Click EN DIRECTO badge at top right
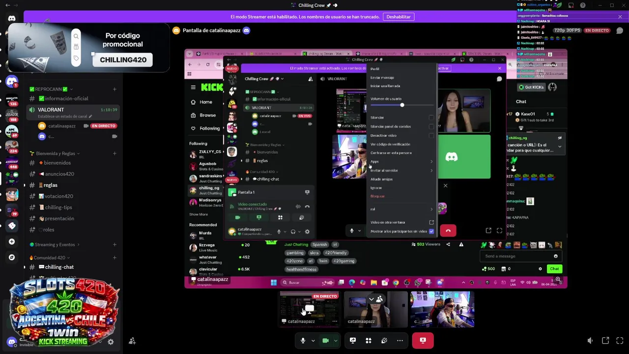 597,30
